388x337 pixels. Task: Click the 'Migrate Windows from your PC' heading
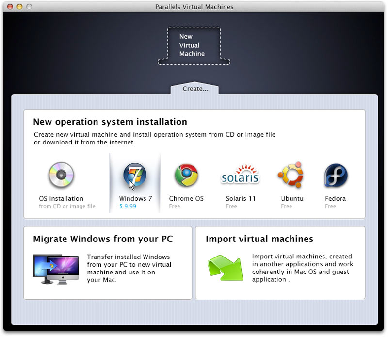click(103, 239)
